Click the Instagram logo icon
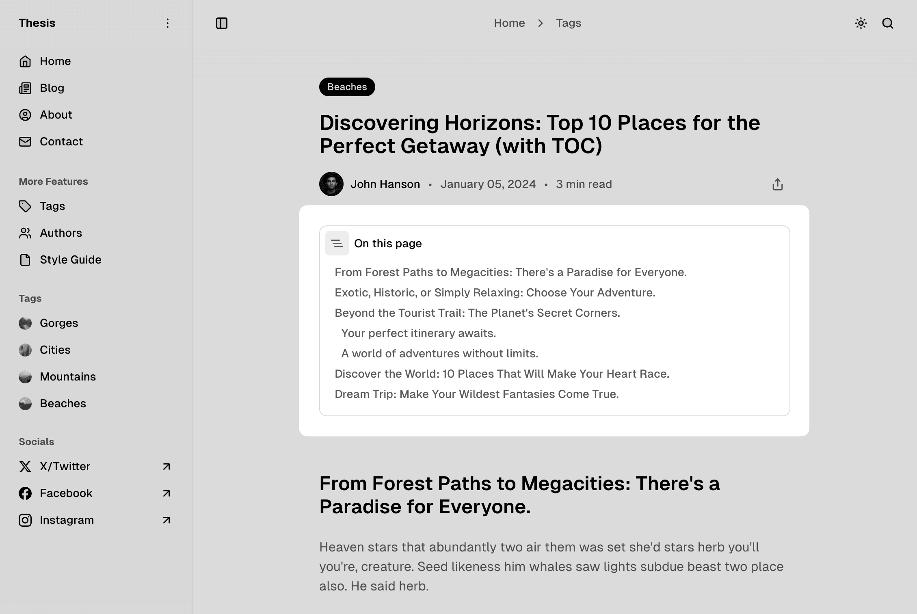The height and width of the screenshot is (614, 917). coord(25,520)
